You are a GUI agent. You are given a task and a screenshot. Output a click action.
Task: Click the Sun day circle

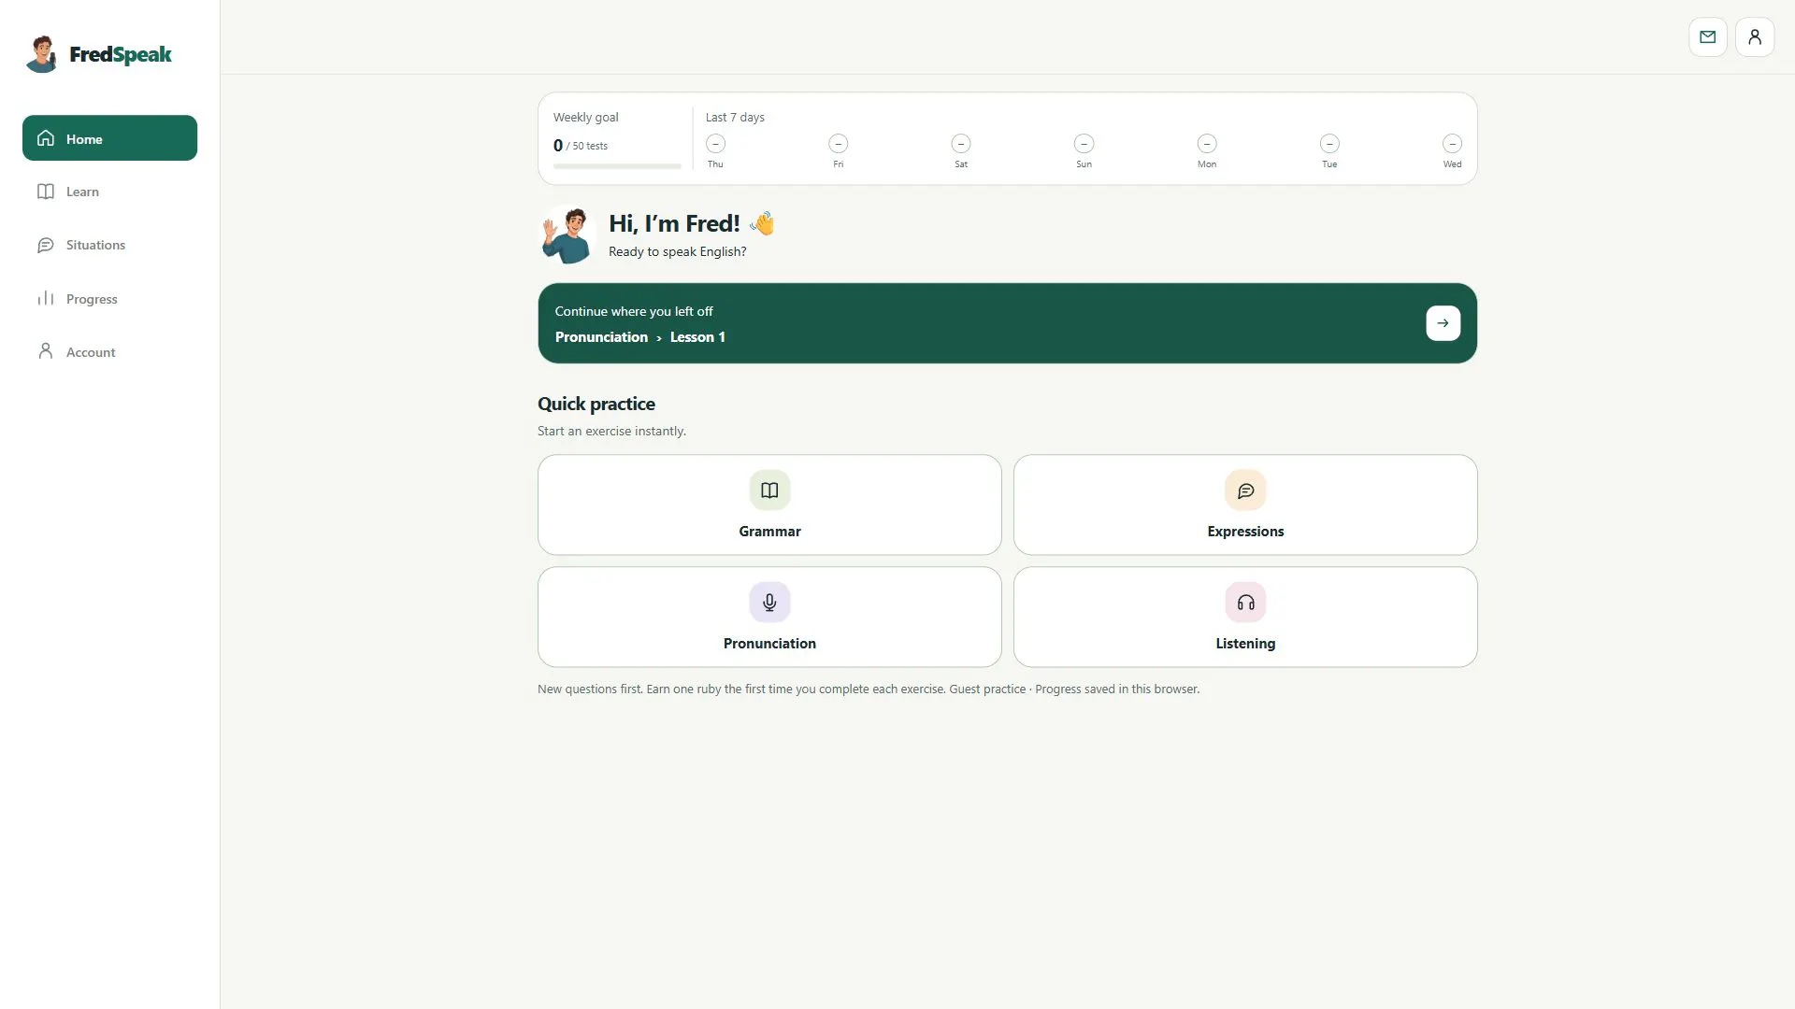[1084, 144]
